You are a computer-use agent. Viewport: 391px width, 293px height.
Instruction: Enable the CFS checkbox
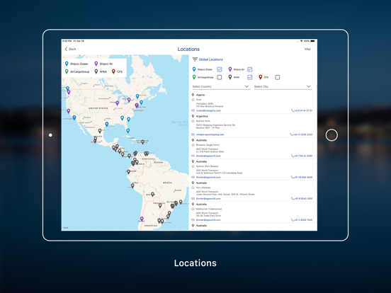tap(277, 77)
